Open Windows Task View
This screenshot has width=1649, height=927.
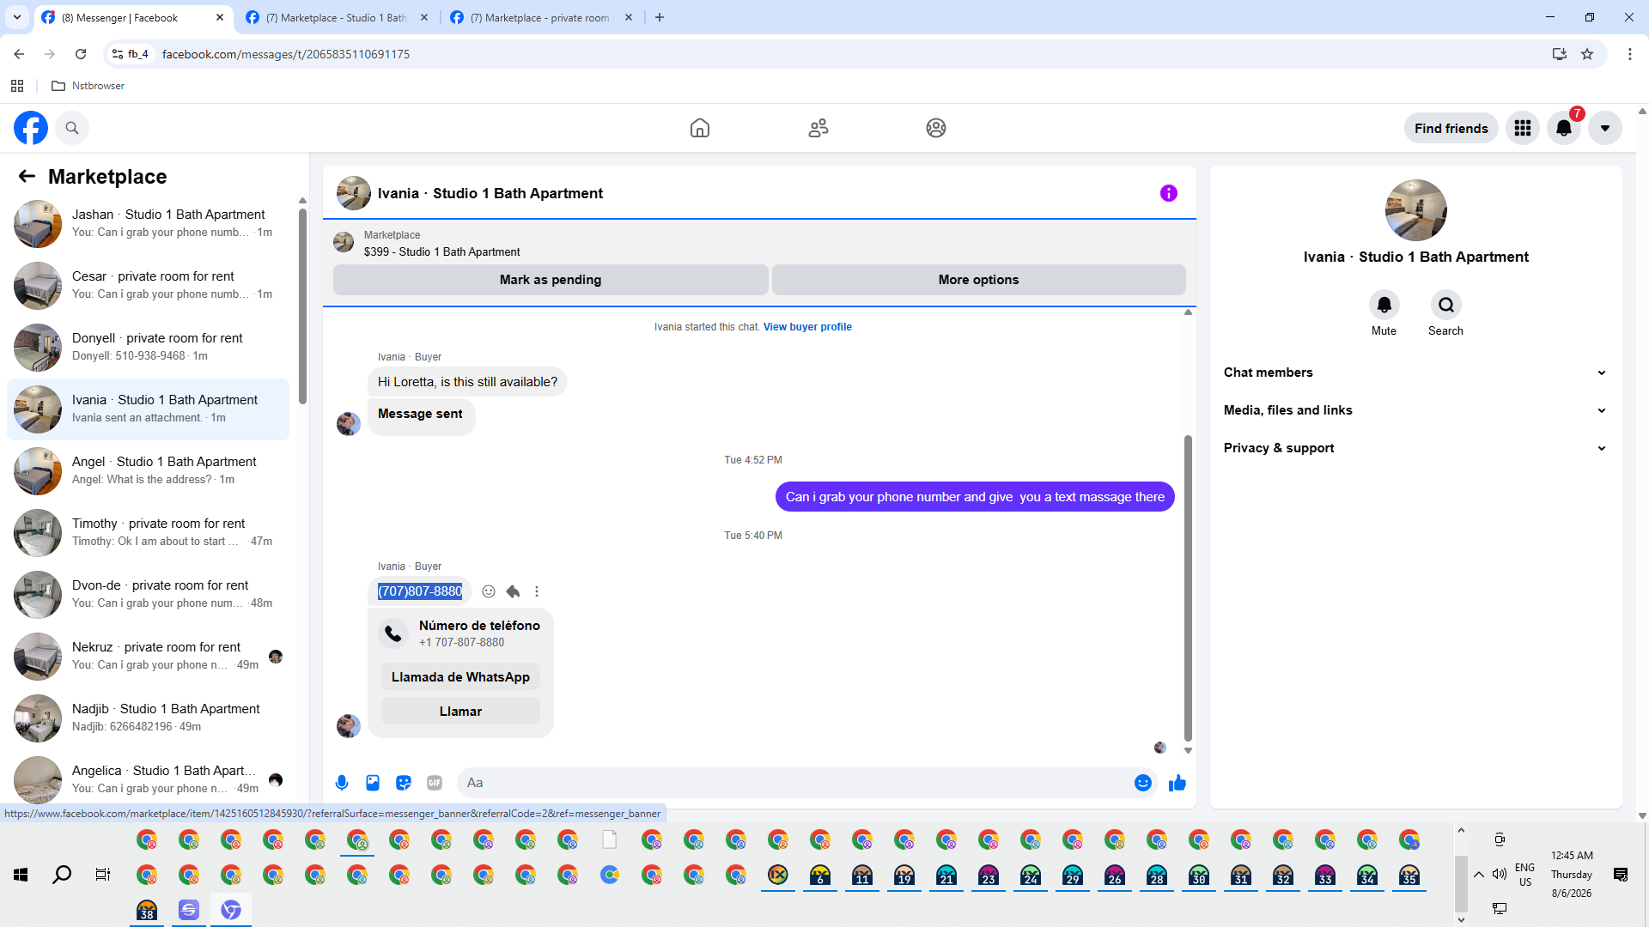[x=103, y=875]
